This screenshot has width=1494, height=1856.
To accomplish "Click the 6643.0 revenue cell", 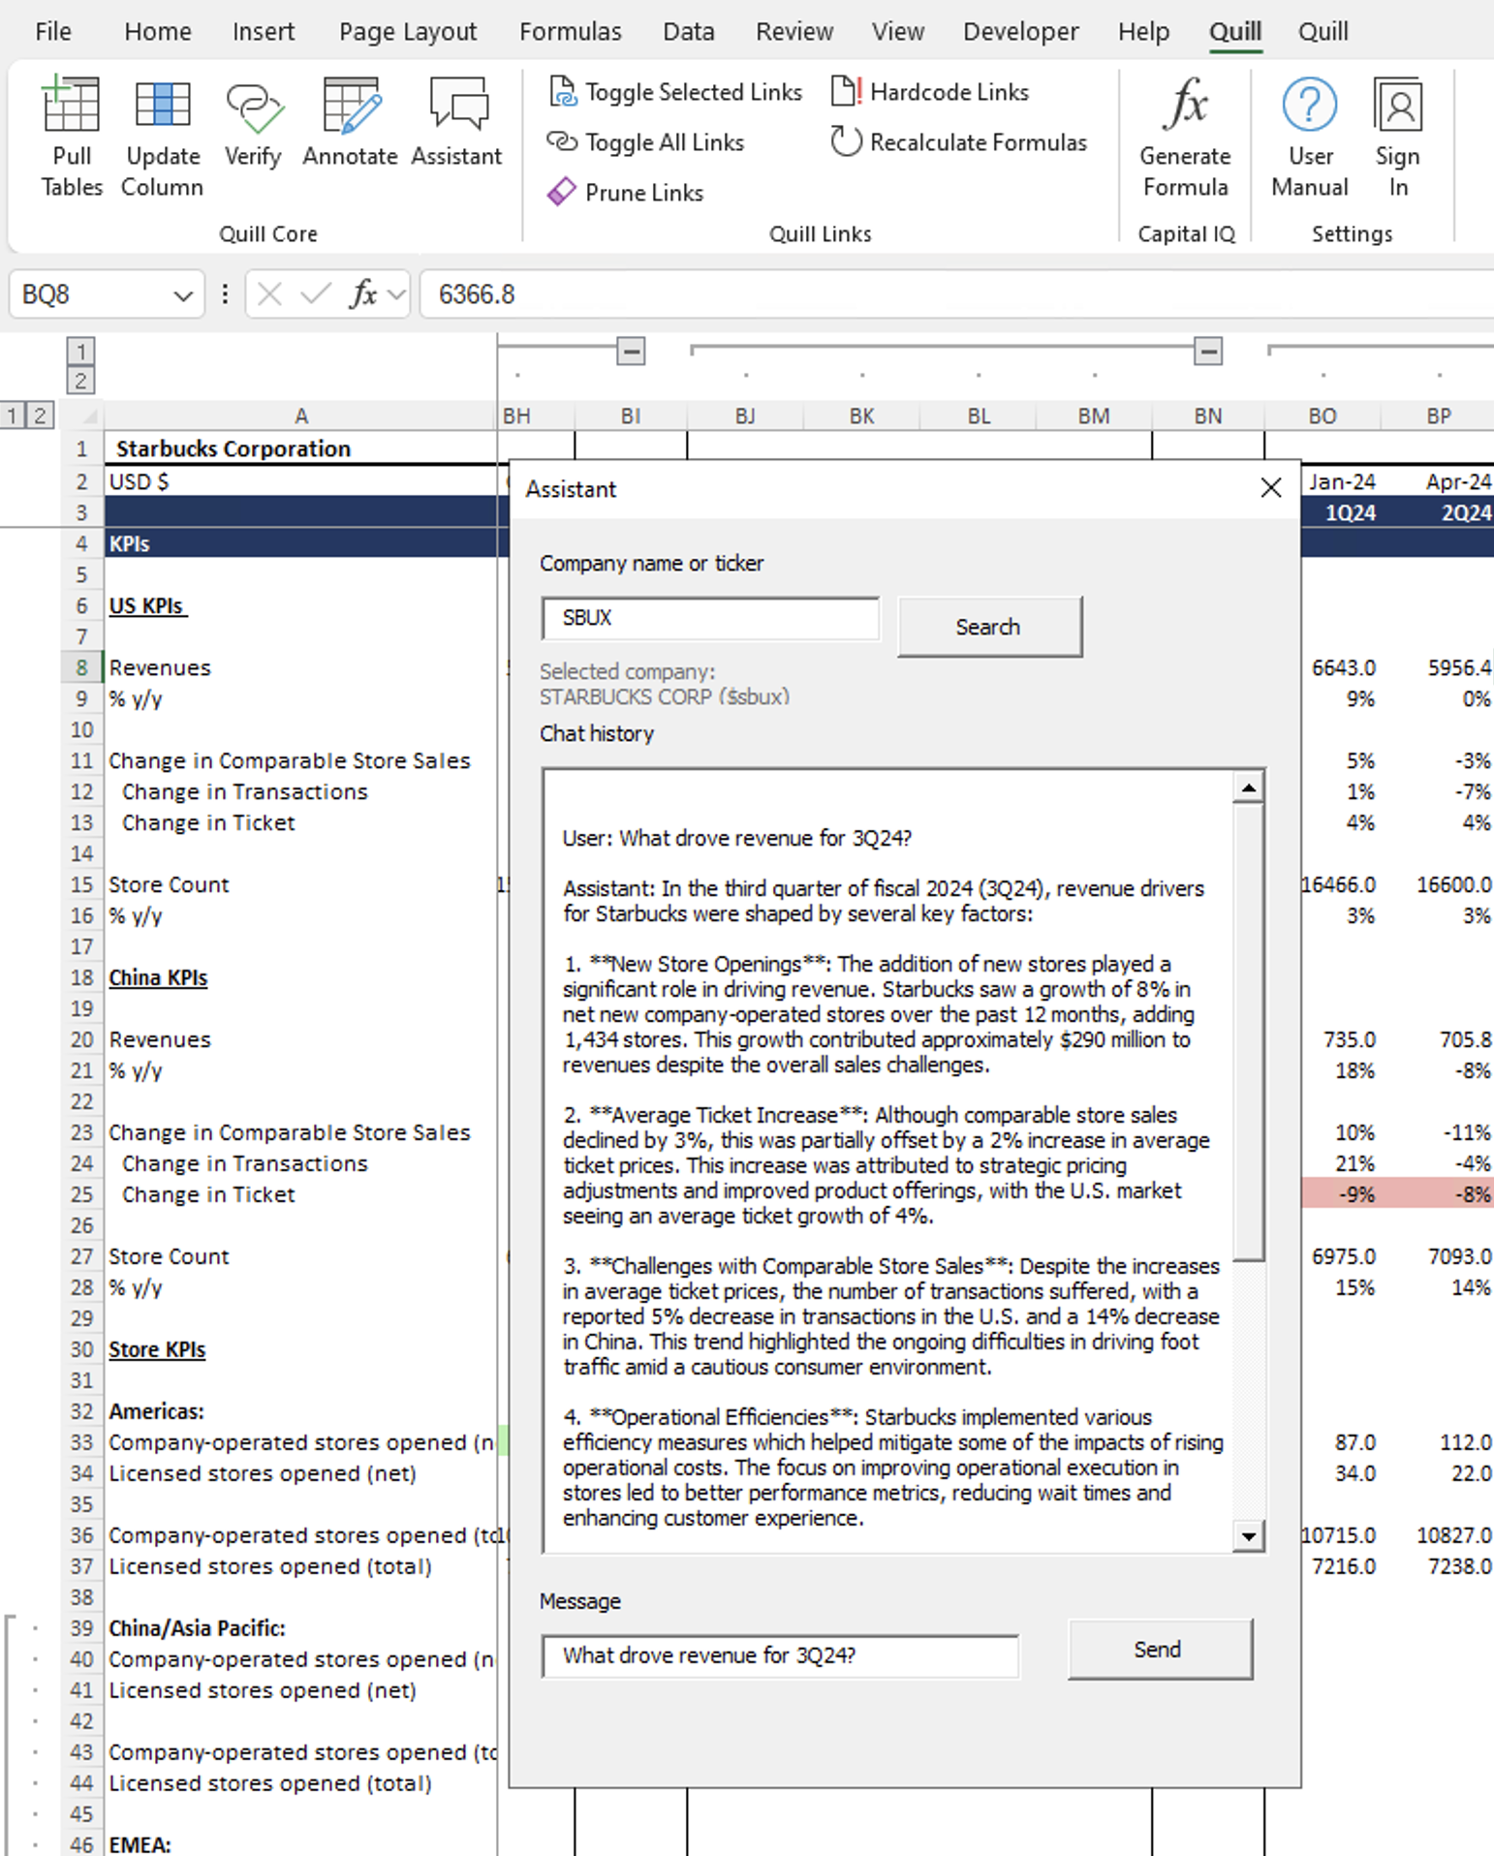I will point(1341,667).
